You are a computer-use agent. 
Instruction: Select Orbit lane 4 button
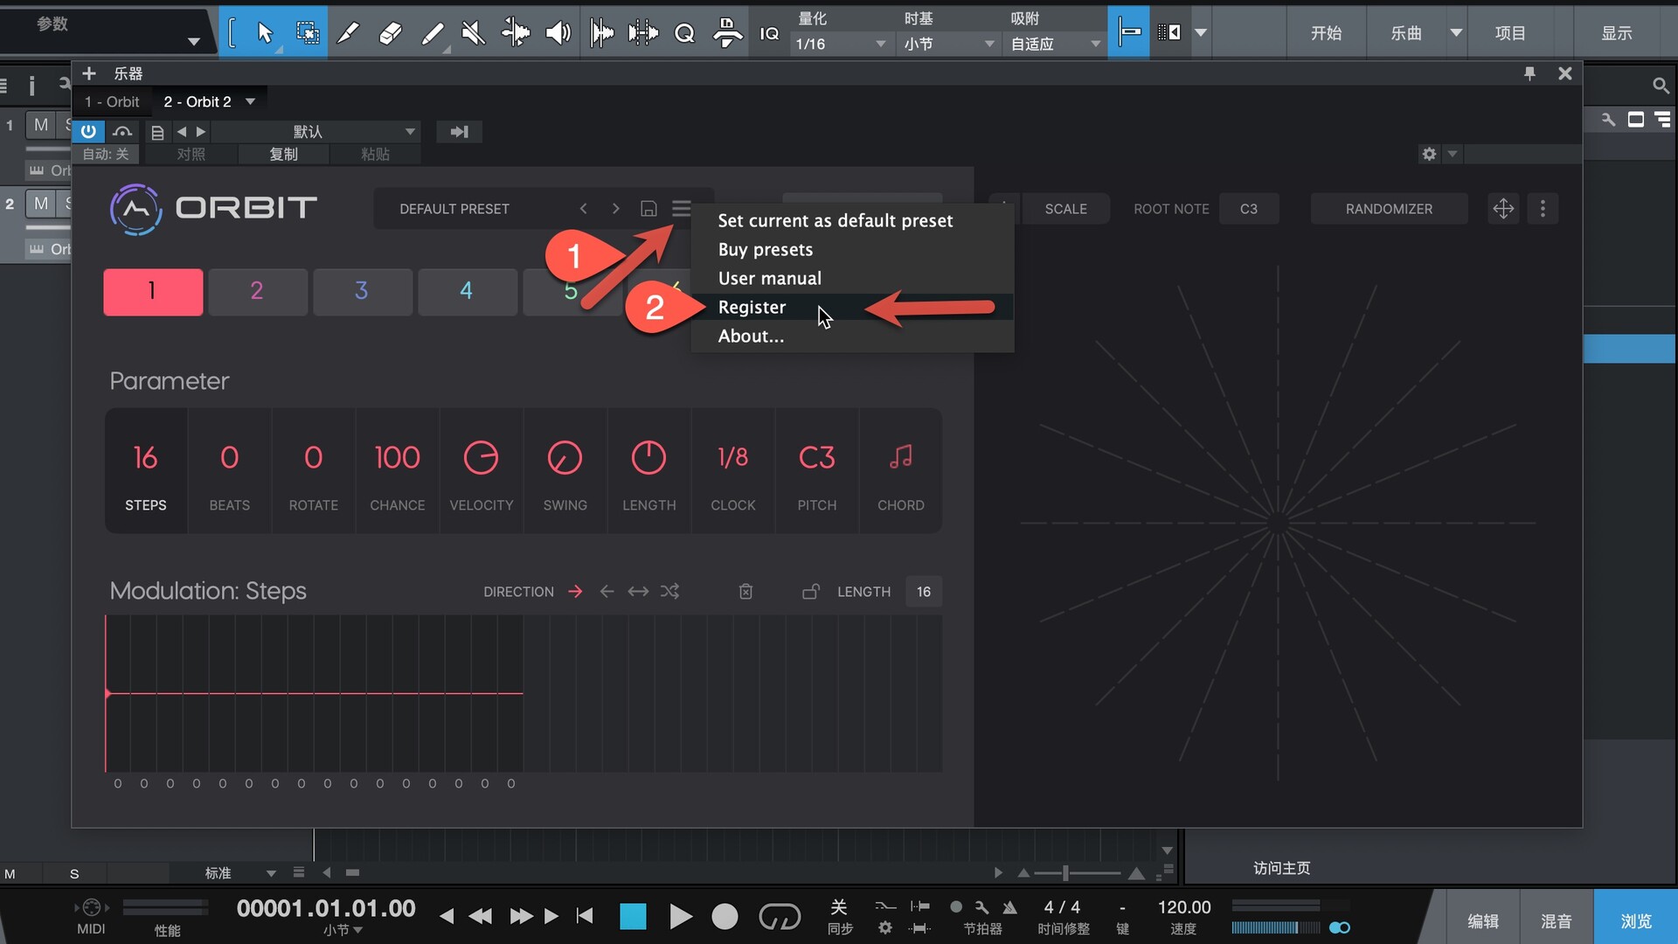(x=467, y=291)
